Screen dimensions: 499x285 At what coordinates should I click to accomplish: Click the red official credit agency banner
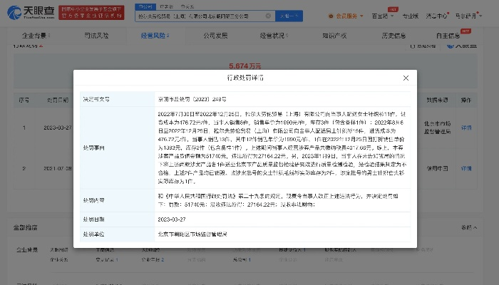[x=91, y=12]
